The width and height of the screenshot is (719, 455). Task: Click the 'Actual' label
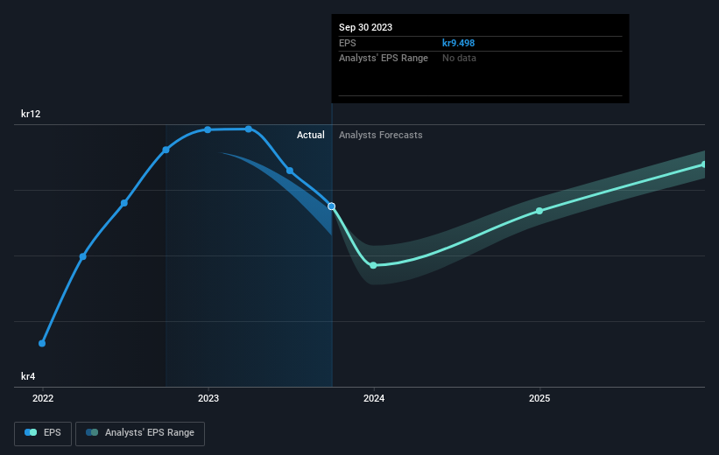(310, 135)
